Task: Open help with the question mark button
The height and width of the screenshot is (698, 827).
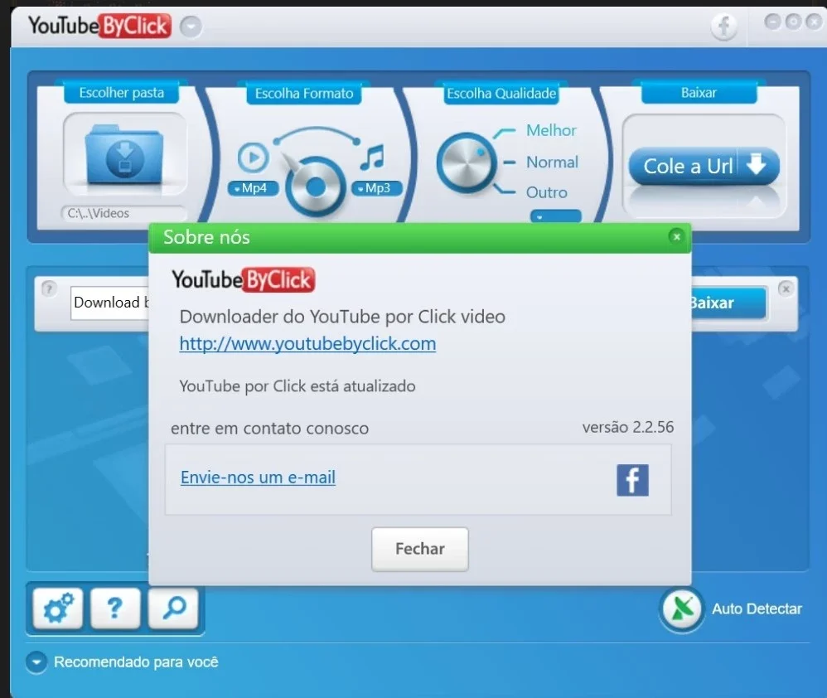Action: pyautogui.click(x=115, y=608)
